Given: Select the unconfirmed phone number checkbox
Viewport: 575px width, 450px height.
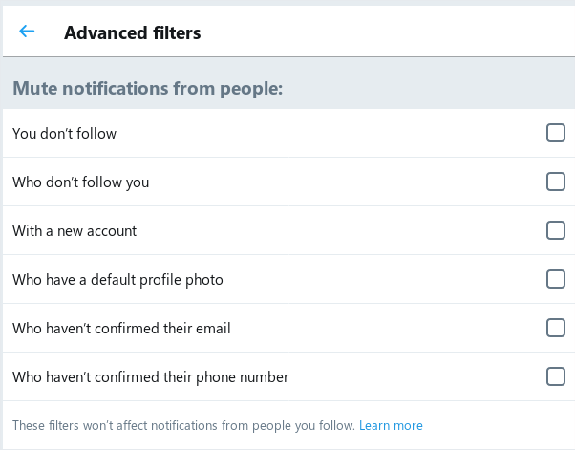Looking at the screenshot, I should (556, 376).
